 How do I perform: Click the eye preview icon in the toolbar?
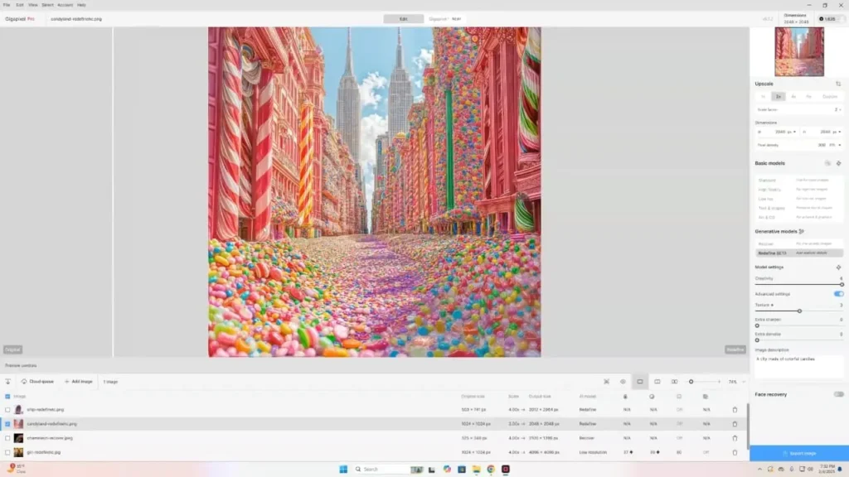pos(623,382)
